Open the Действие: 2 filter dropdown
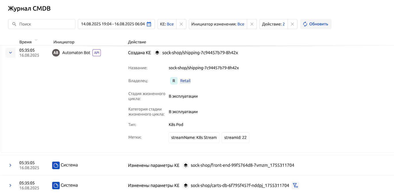 (273, 24)
